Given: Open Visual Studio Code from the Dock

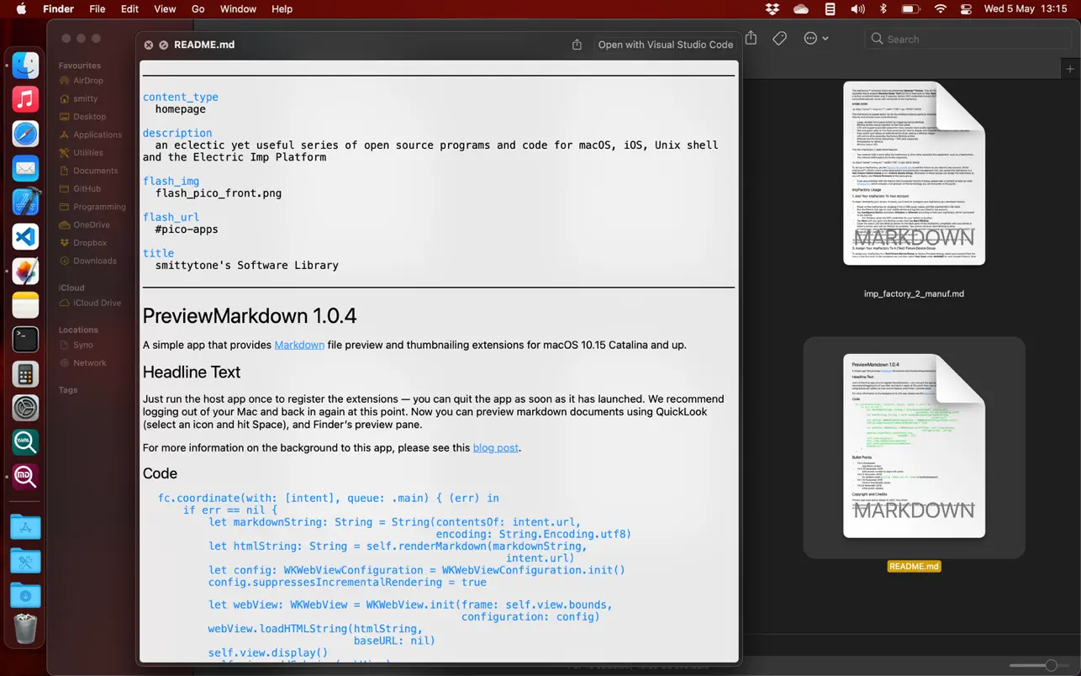Looking at the screenshot, I should pyautogui.click(x=25, y=236).
